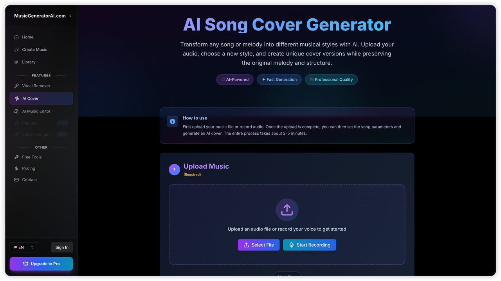Click the Sign In button
Screen dimensions: 501x281
62,247
